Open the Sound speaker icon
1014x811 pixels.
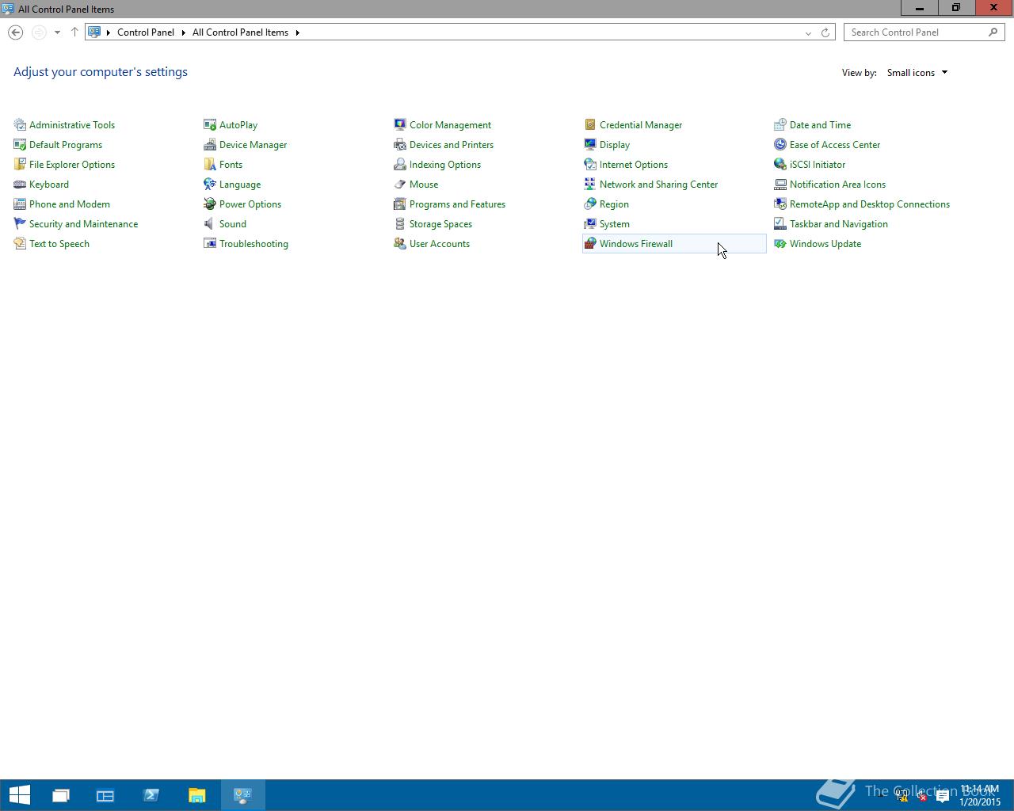pos(210,224)
